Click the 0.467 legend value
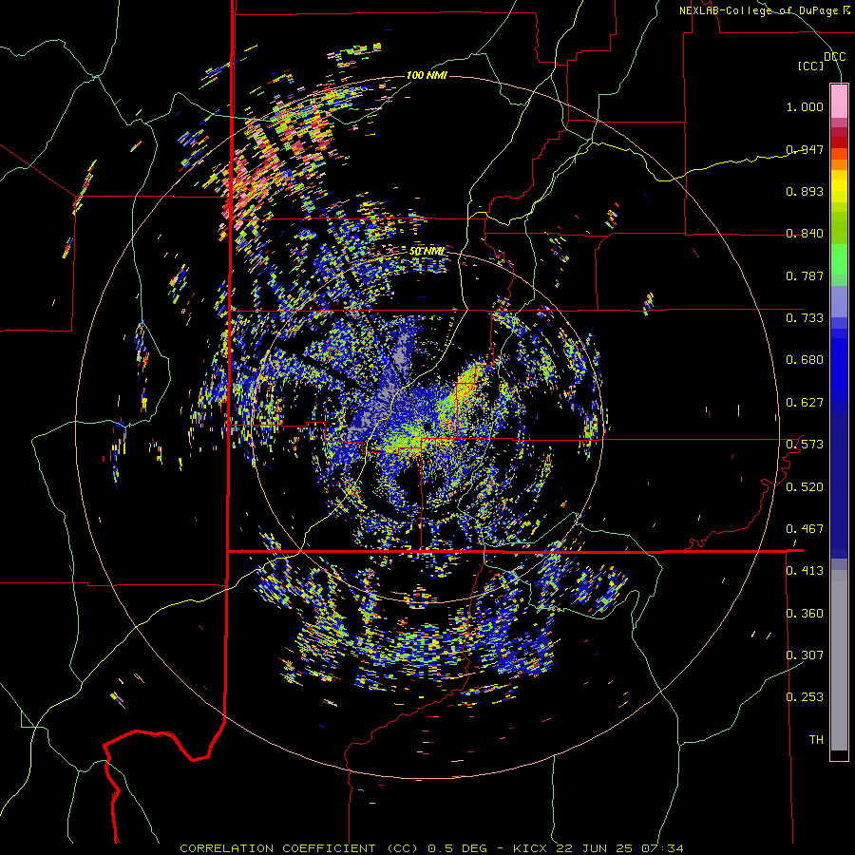Viewport: 855px width, 855px height. click(805, 528)
